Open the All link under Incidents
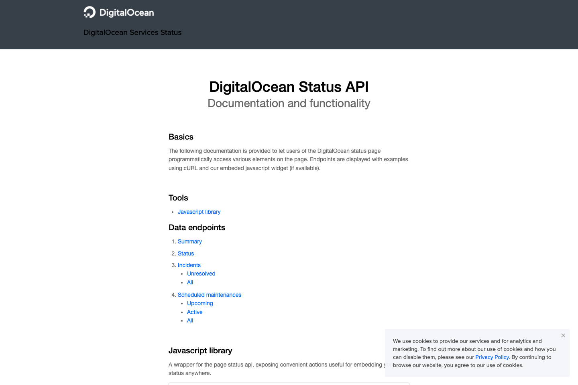This screenshot has height=385, width=578. 190,282
